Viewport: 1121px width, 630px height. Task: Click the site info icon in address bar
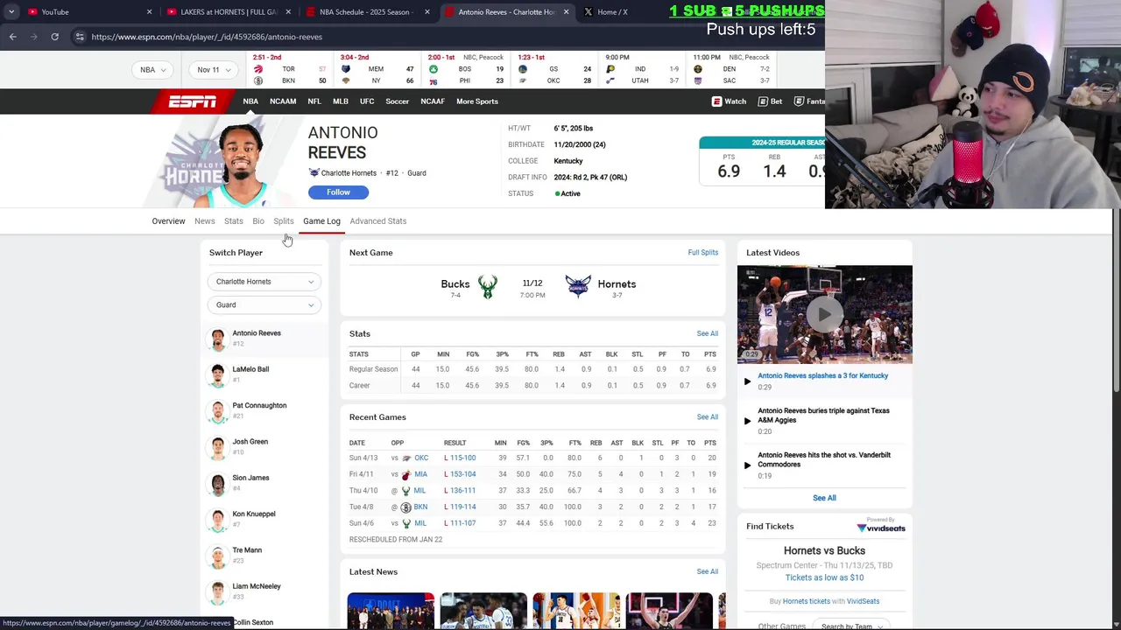point(80,37)
